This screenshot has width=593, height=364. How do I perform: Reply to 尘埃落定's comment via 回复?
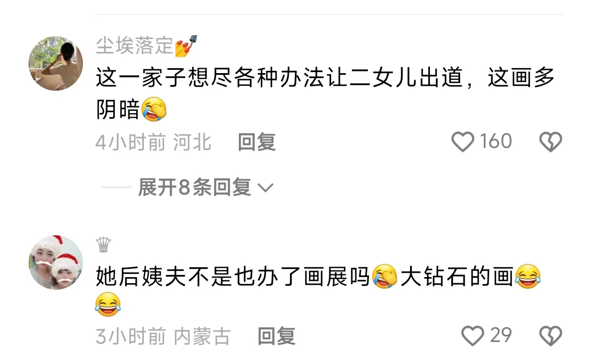[x=256, y=142]
